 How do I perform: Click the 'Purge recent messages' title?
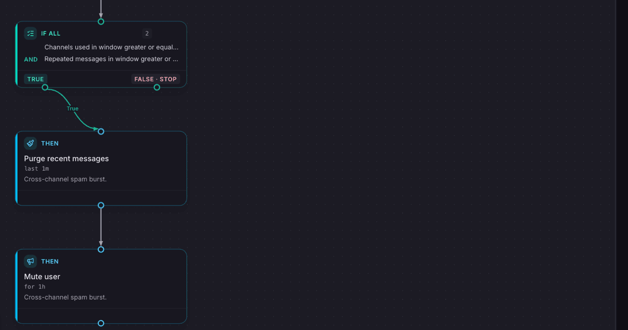(x=66, y=159)
